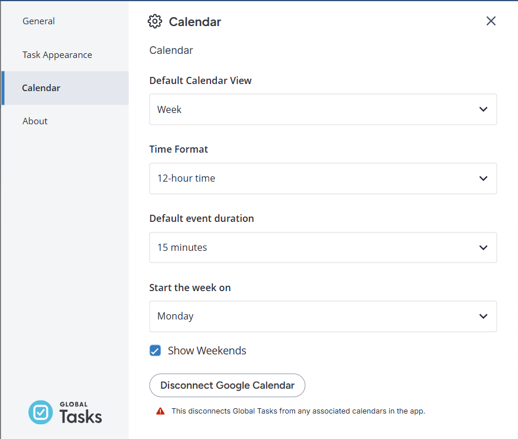This screenshot has height=439, width=518.
Task: Open the Task Appearance section
Action: (x=57, y=54)
